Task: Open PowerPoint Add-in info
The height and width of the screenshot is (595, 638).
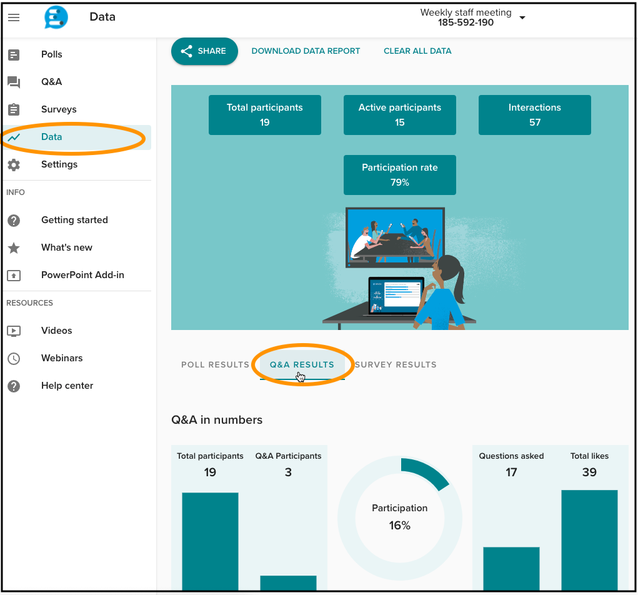Action: pos(77,276)
